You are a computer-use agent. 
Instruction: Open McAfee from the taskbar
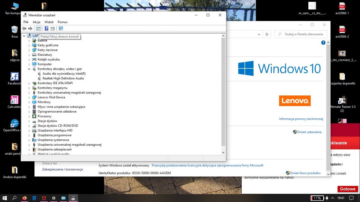coord(44,198)
